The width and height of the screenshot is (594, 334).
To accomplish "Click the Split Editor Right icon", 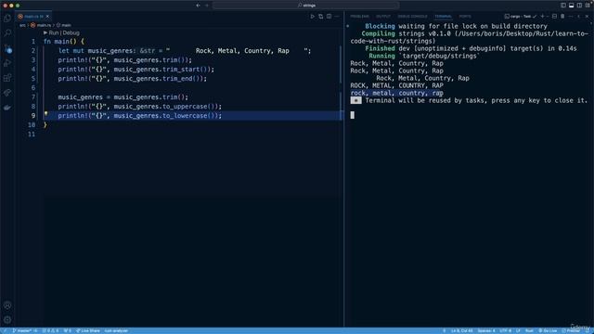I will (329, 17).
